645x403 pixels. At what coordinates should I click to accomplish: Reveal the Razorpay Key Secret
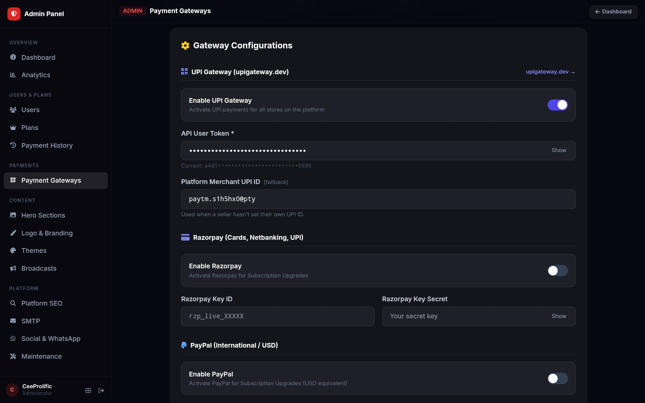coord(559,316)
